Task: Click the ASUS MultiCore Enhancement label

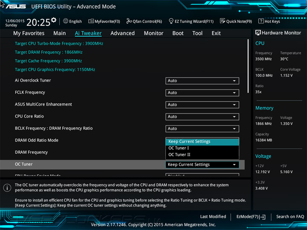Action: [43, 104]
